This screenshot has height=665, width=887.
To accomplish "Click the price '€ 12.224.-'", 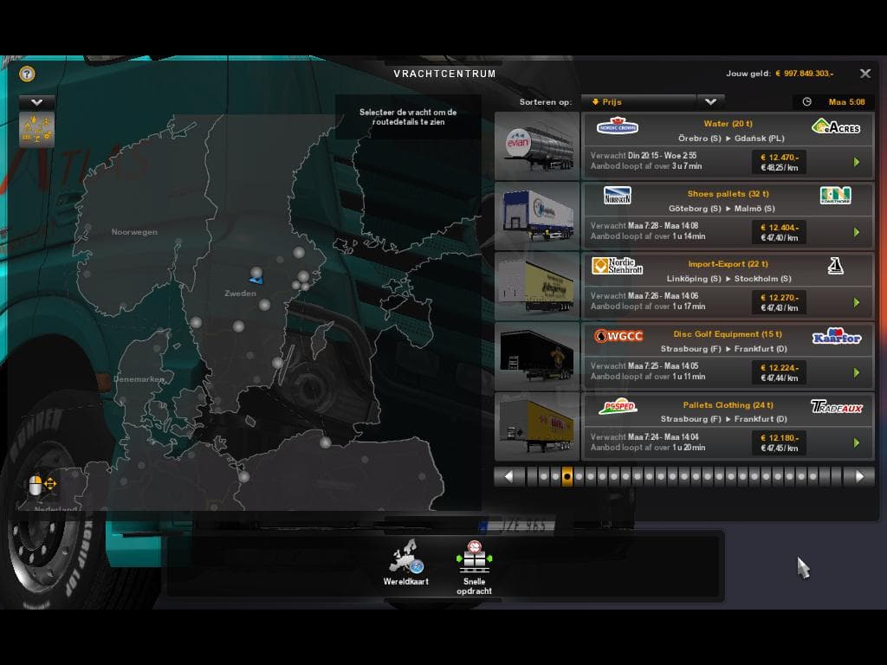I will [780, 367].
